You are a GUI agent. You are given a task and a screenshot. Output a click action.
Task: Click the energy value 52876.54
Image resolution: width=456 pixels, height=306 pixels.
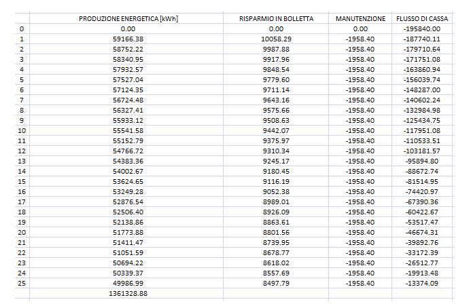pyautogui.click(x=128, y=202)
